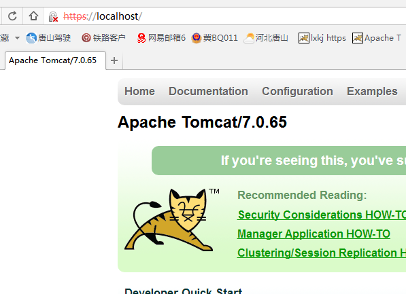Click the lxkj https Tomcat favicon

point(304,38)
